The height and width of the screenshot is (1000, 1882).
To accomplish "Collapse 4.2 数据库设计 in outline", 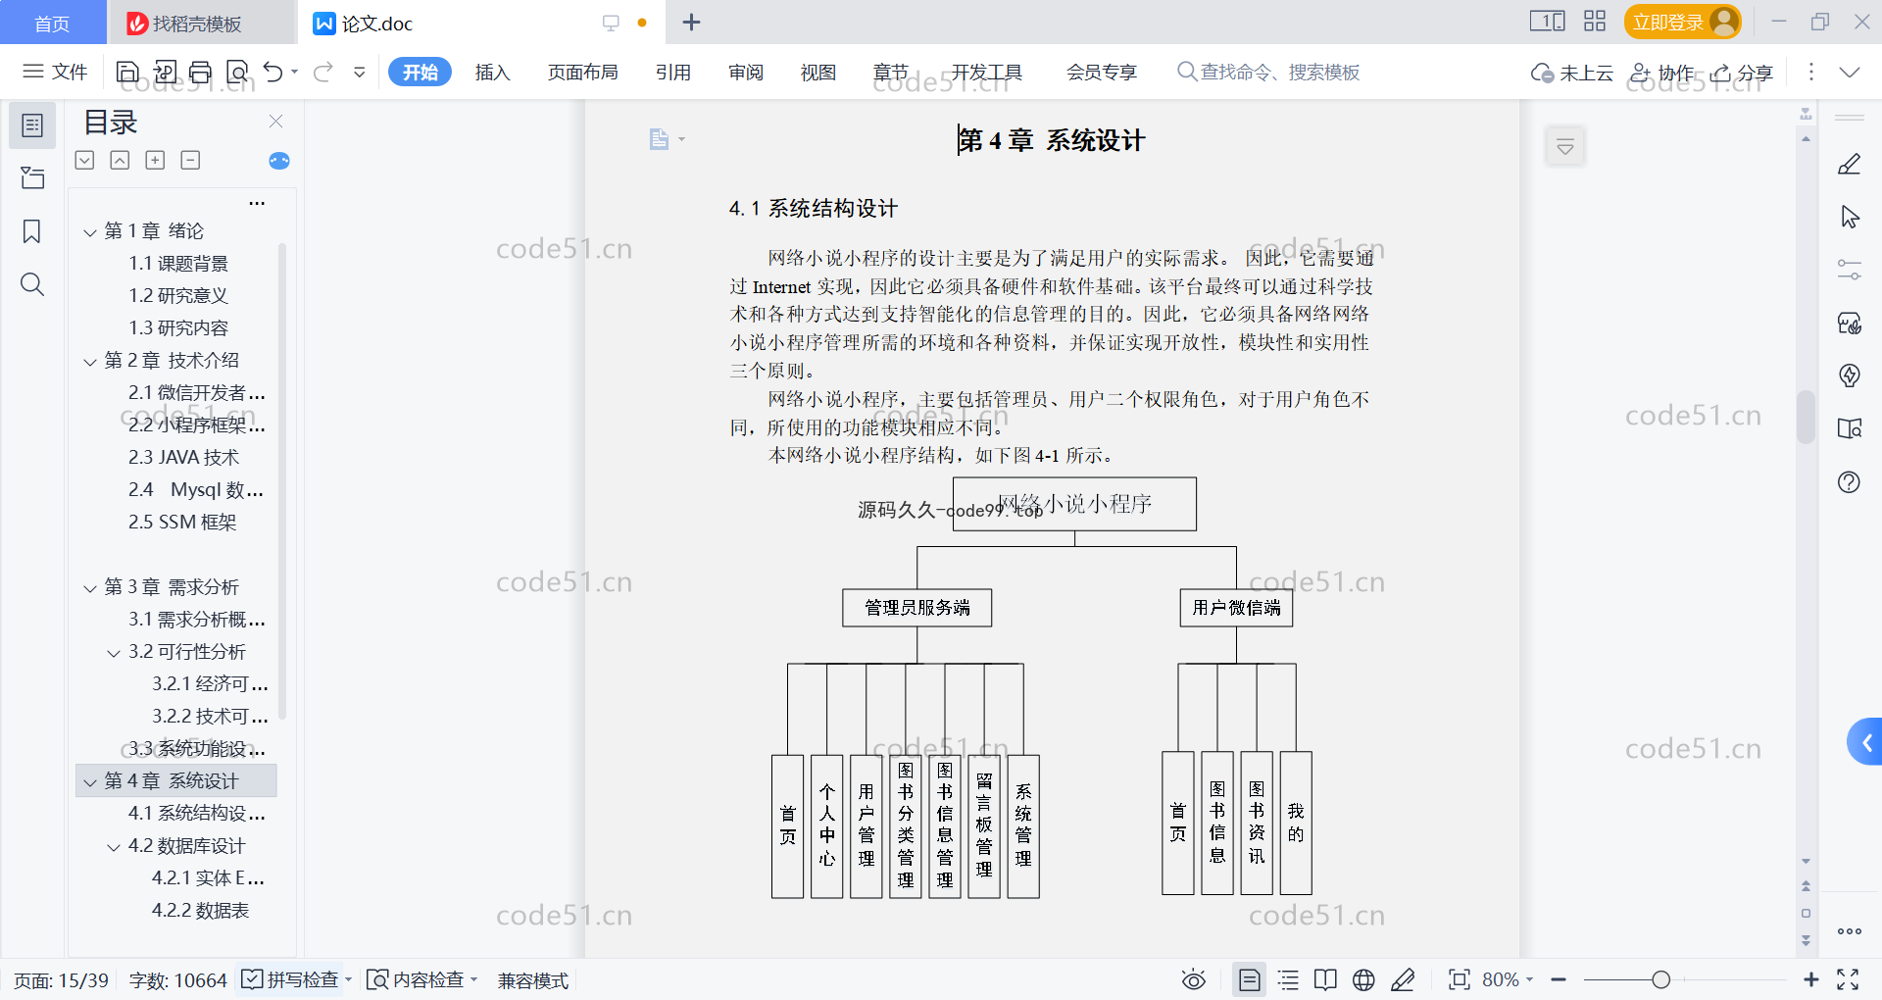I will coord(114,847).
